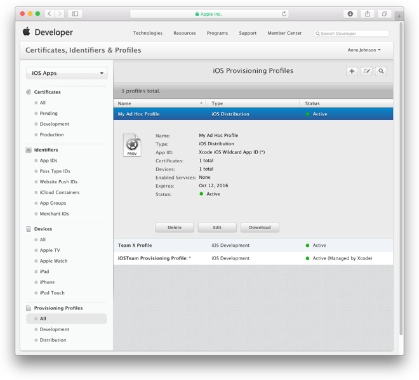This screenshot has width=419, height=380.
Task: Open the Anne Johnson account menu
Action: coord(364,50)
